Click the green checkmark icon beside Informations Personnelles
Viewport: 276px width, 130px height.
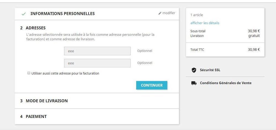24,14
